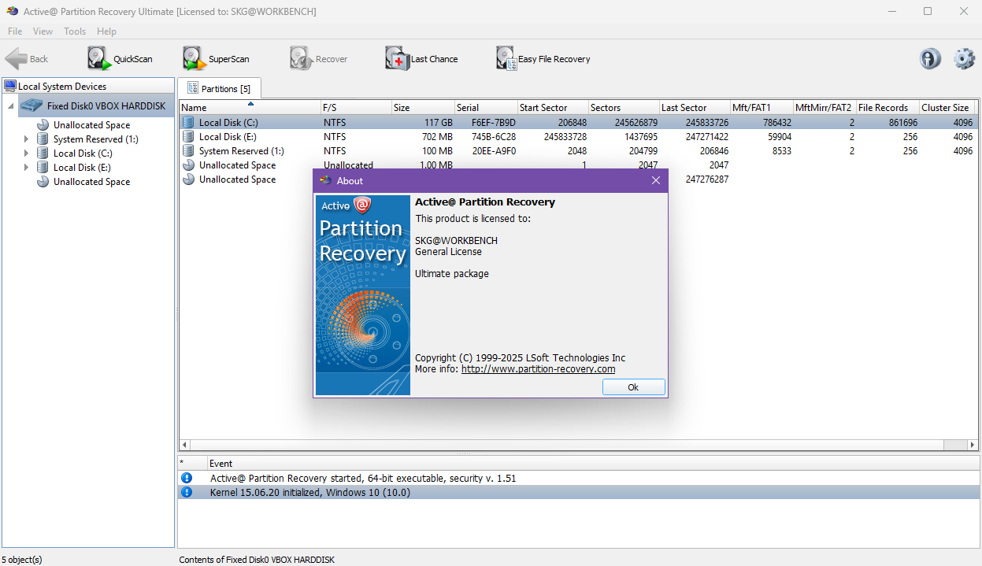Select the Partitions [5] tab

click(x=219, y=88)
